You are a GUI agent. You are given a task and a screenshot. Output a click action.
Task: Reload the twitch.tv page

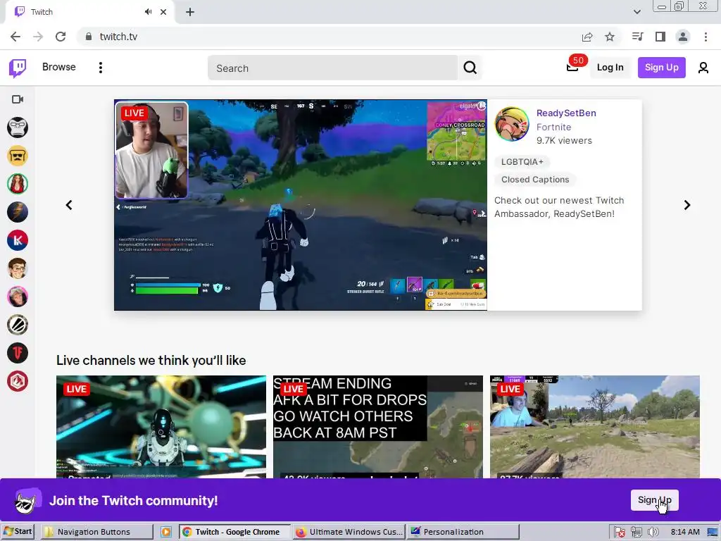61,37
